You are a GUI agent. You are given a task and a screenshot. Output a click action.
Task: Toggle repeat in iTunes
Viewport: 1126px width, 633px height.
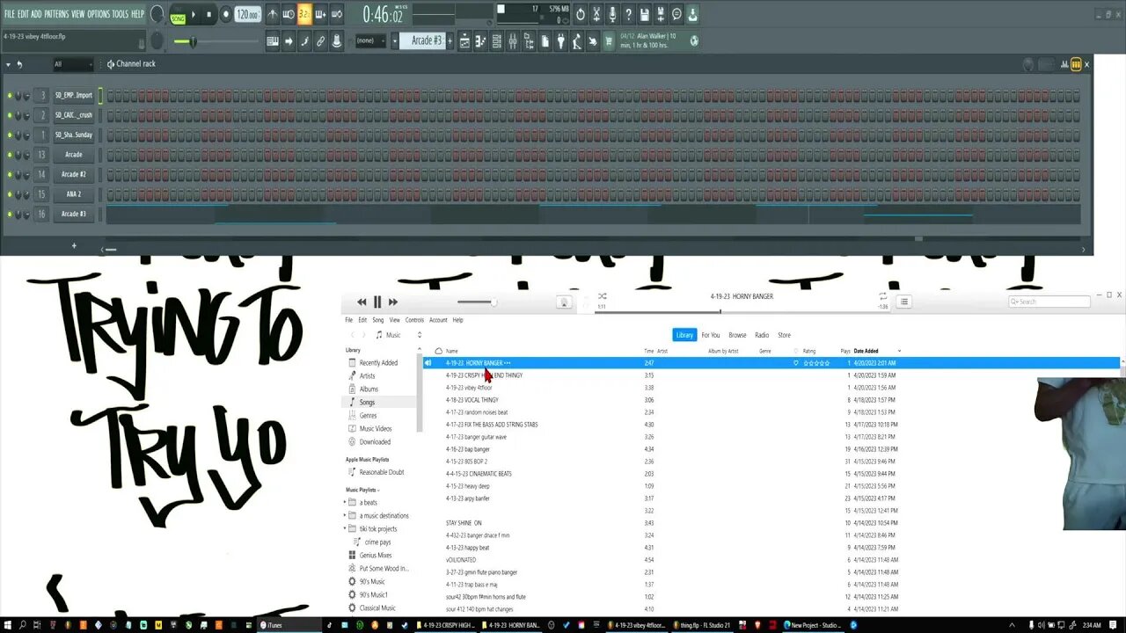click(x=882, y=296)
